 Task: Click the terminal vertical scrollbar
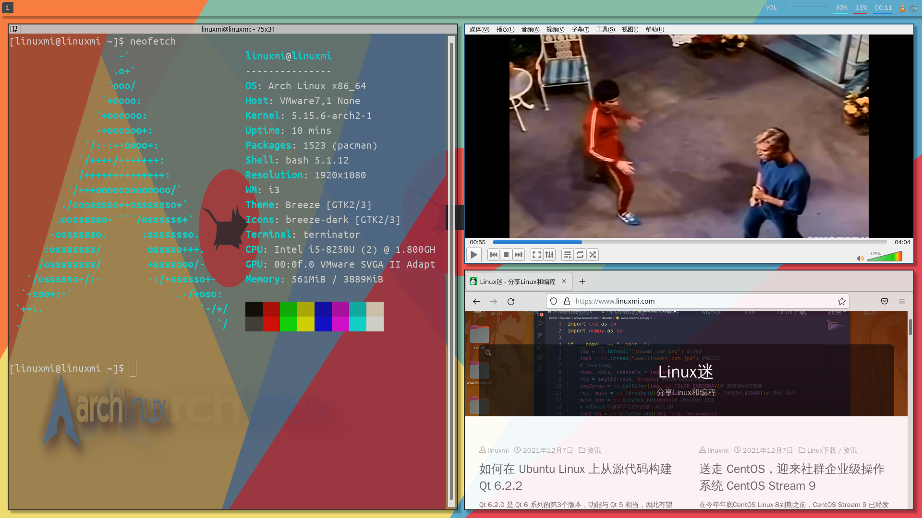click(451, 271)
